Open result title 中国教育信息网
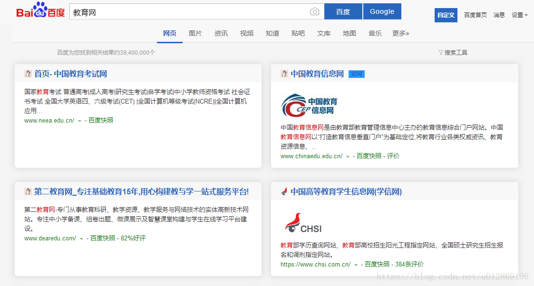The height and width of the screenshot is (286, 534). pyautogui.click(x=317, y=74)
